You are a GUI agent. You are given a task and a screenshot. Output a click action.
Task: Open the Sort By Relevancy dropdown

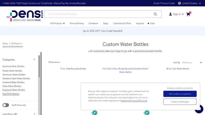pyautogui.click(x=192, y=63)
